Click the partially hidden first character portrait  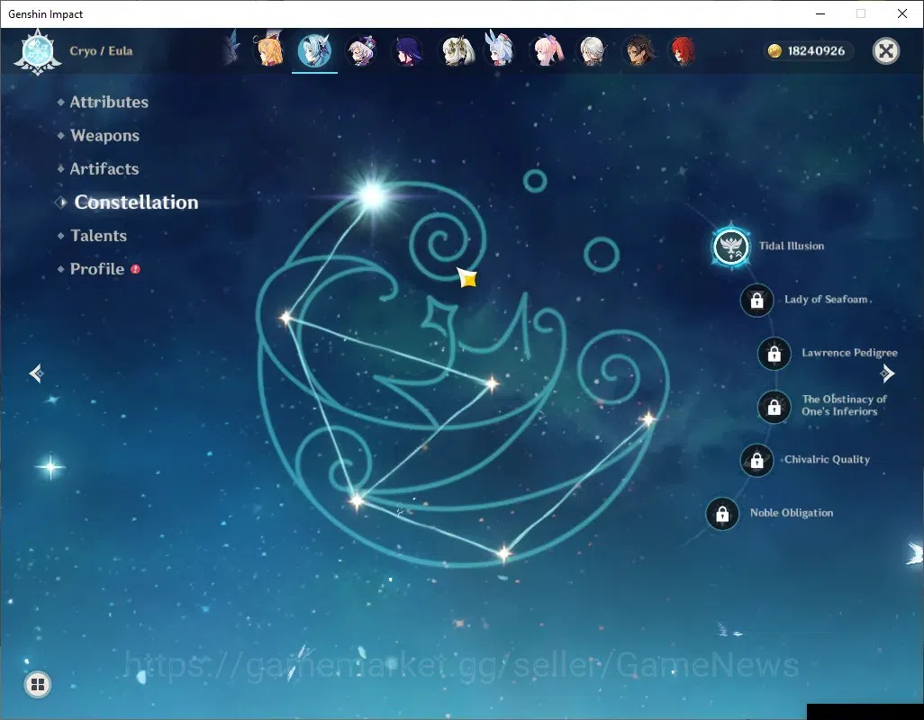pos(232,49)
